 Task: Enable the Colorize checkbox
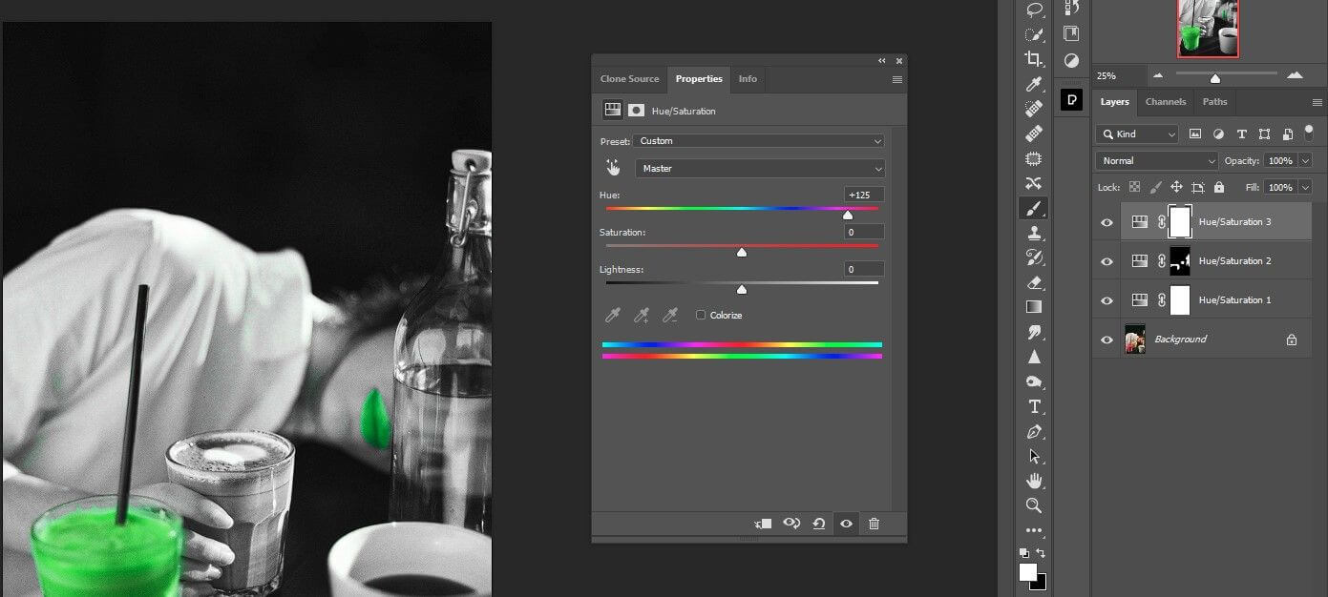[x=702, y=315]
